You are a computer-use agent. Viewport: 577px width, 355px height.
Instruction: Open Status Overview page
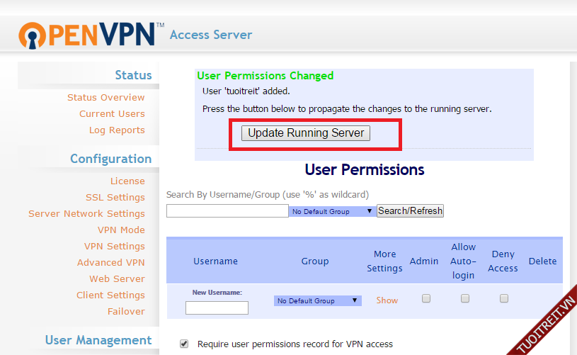pos(106,98)
